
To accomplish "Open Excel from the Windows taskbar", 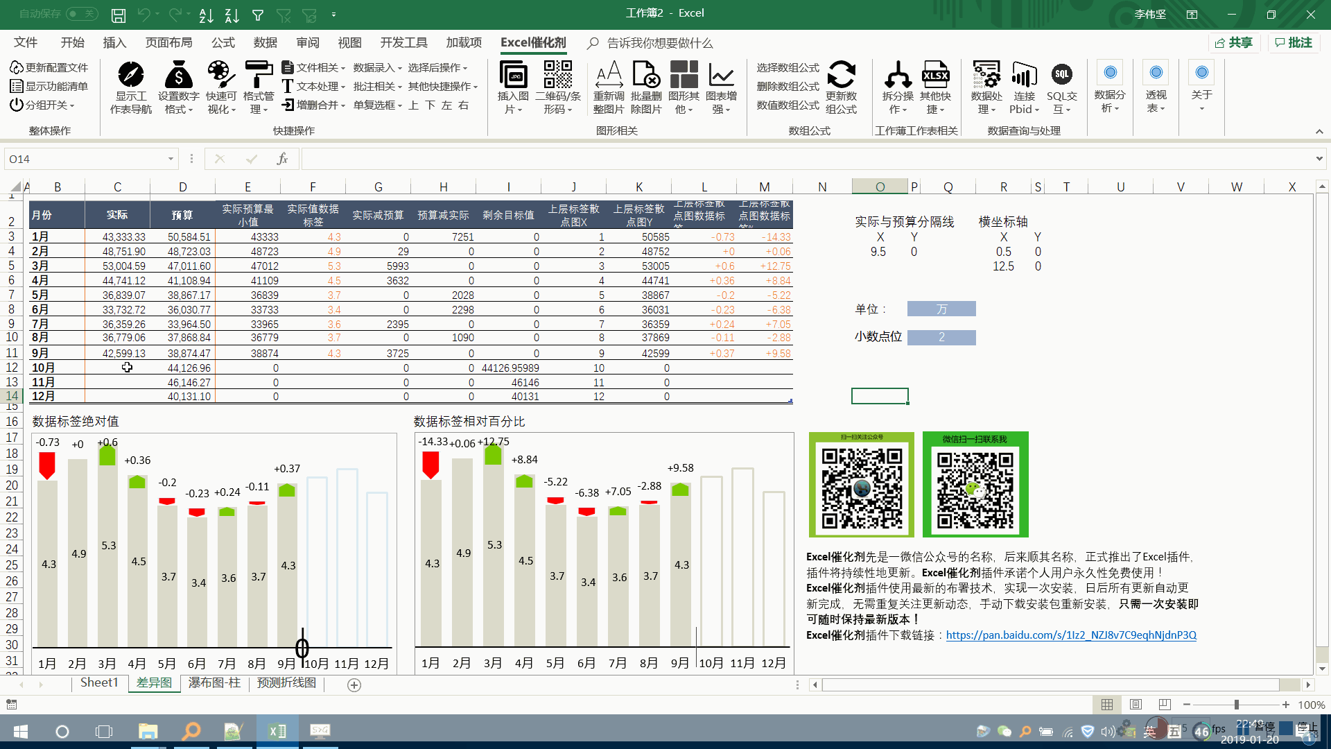I will click(277, 732).
